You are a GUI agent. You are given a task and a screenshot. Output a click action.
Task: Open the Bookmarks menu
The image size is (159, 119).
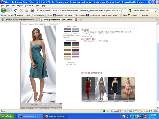pyautogui.click(x=29, y=6)
